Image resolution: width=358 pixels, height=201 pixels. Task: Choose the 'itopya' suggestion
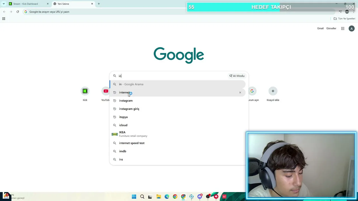(x=178, y=117)
